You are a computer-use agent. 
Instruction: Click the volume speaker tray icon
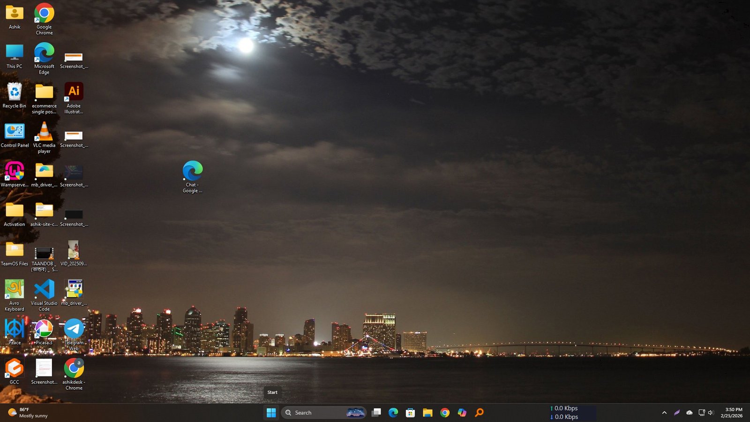pyautogui.click(x=711, y=413)
